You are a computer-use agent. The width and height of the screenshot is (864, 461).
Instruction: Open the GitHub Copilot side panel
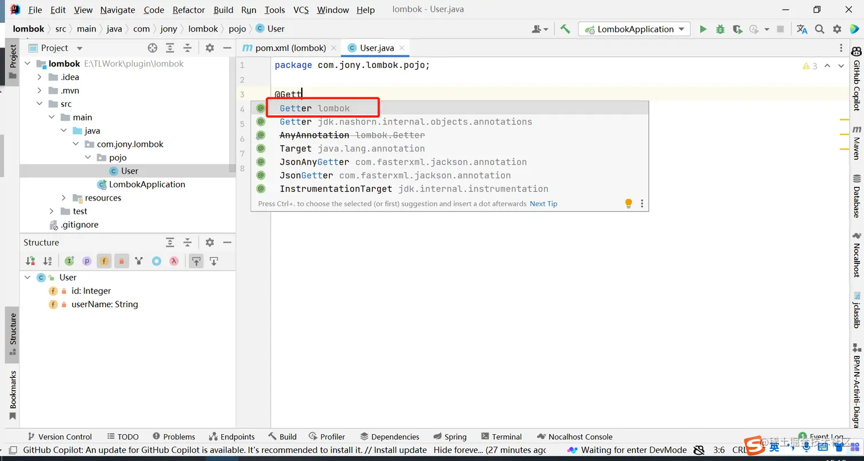tap(857, 79)
